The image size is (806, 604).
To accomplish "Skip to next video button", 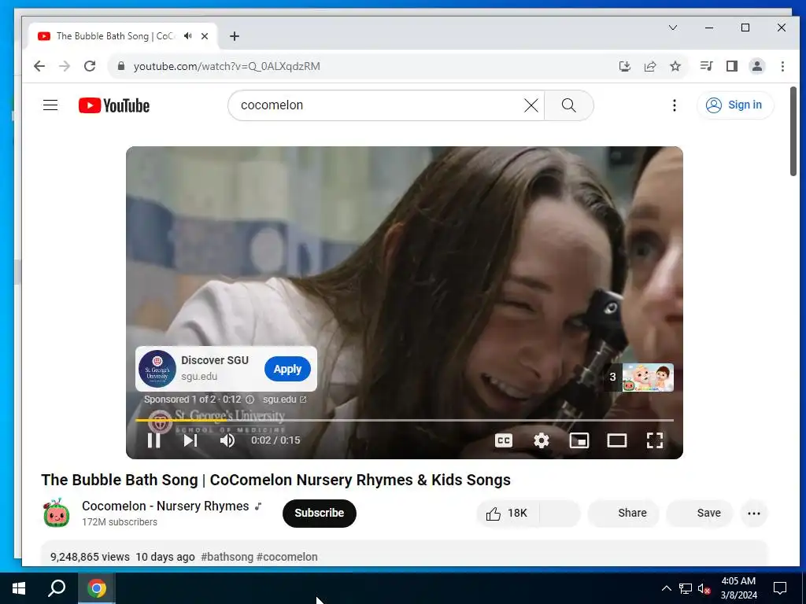I will (x=190, y=440).
